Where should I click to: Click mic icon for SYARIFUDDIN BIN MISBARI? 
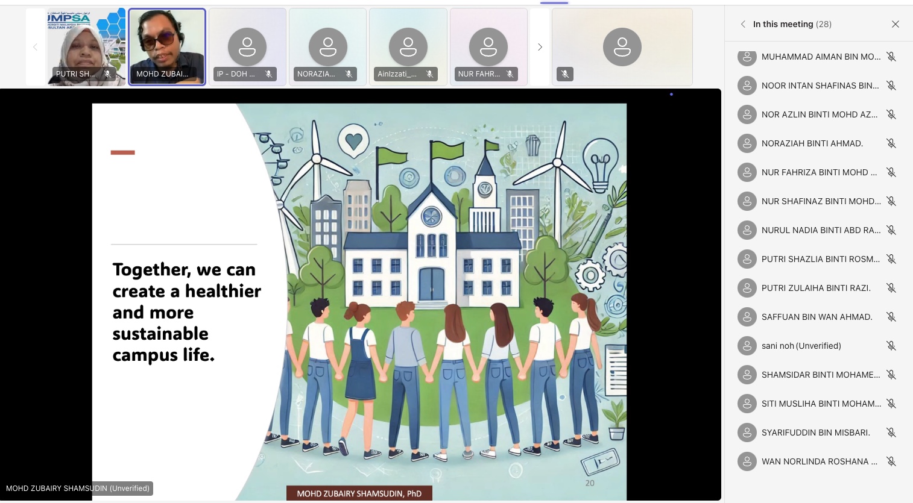click(x=891, y=433)
